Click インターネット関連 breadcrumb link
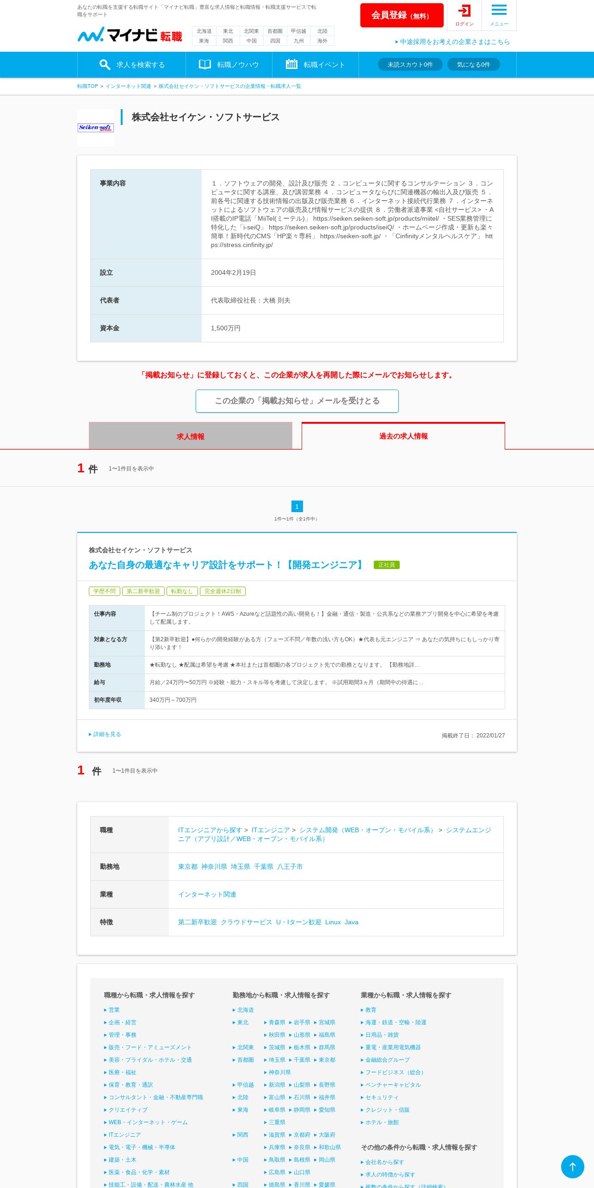Image resolution: width=594 pixels, height=1188 pixels. click(x=128, y=86)
